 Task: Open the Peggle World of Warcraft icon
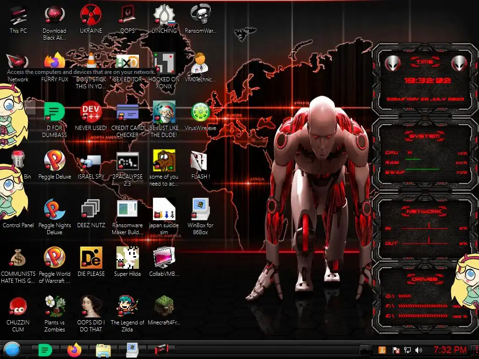[x=54, y=266]
